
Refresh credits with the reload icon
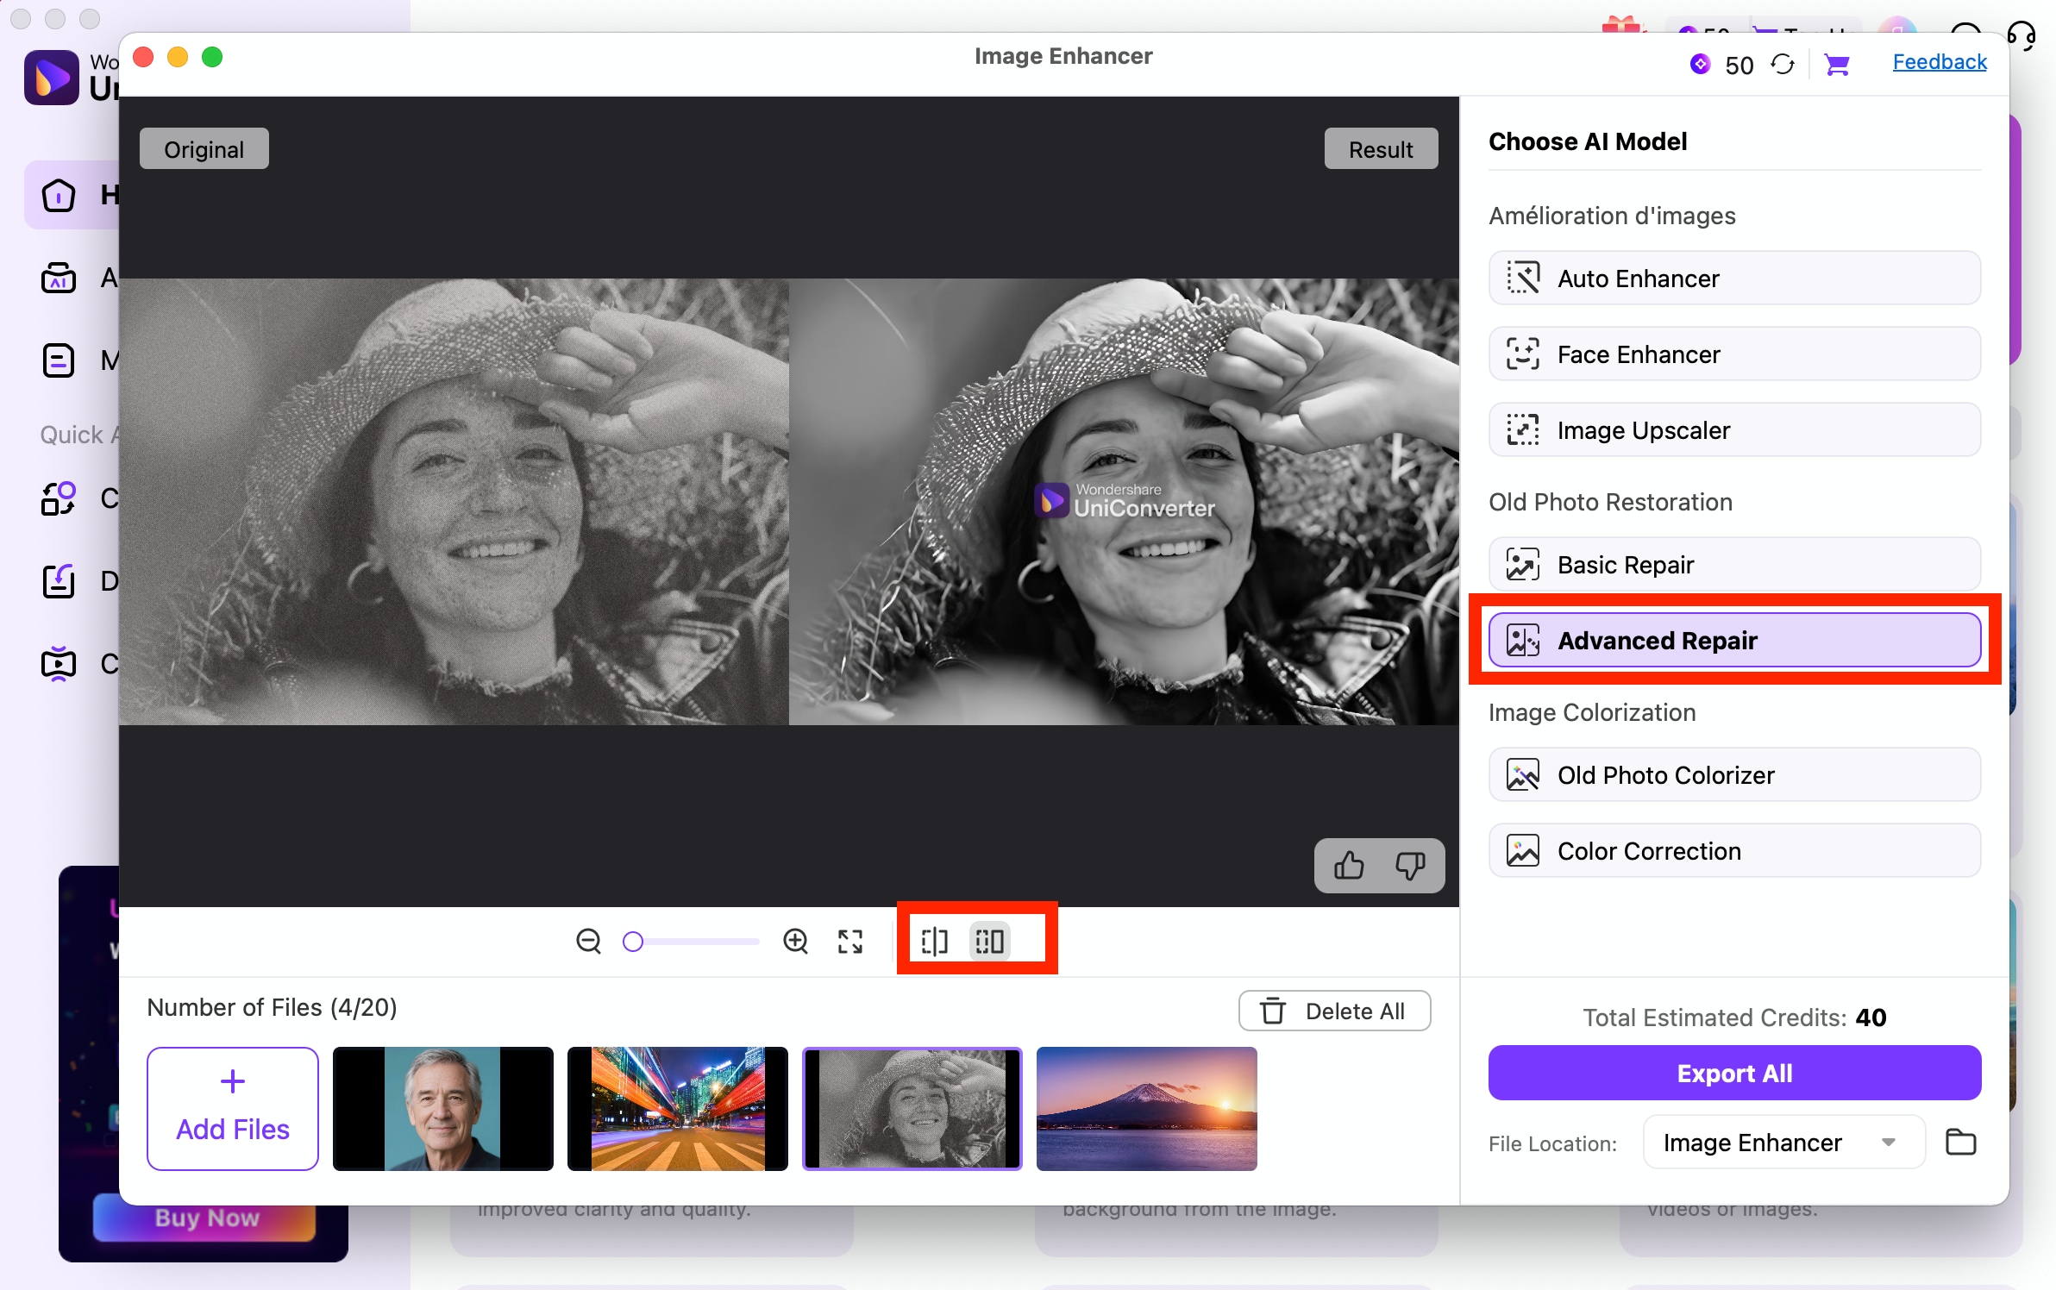[1783, 65]
